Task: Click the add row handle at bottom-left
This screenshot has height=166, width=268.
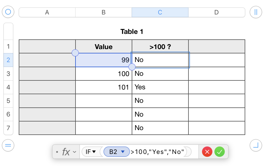Action: pyautogui.click(x=8, y=145)
